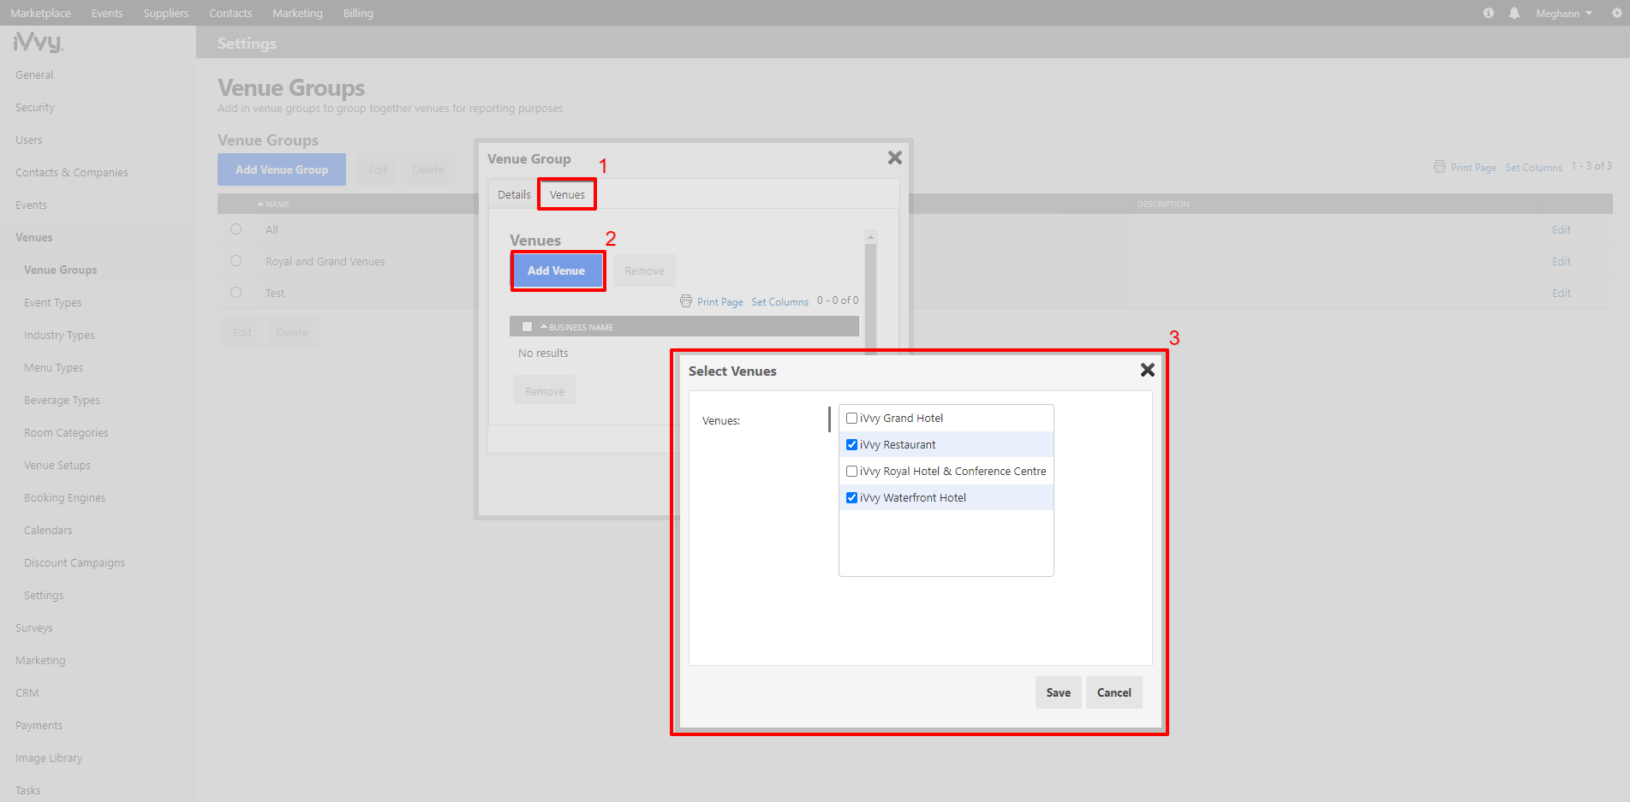The image size is (1630, 802).
Task: Switch to the Details tab
Action: pyautogui.click(x=514, y=194)
